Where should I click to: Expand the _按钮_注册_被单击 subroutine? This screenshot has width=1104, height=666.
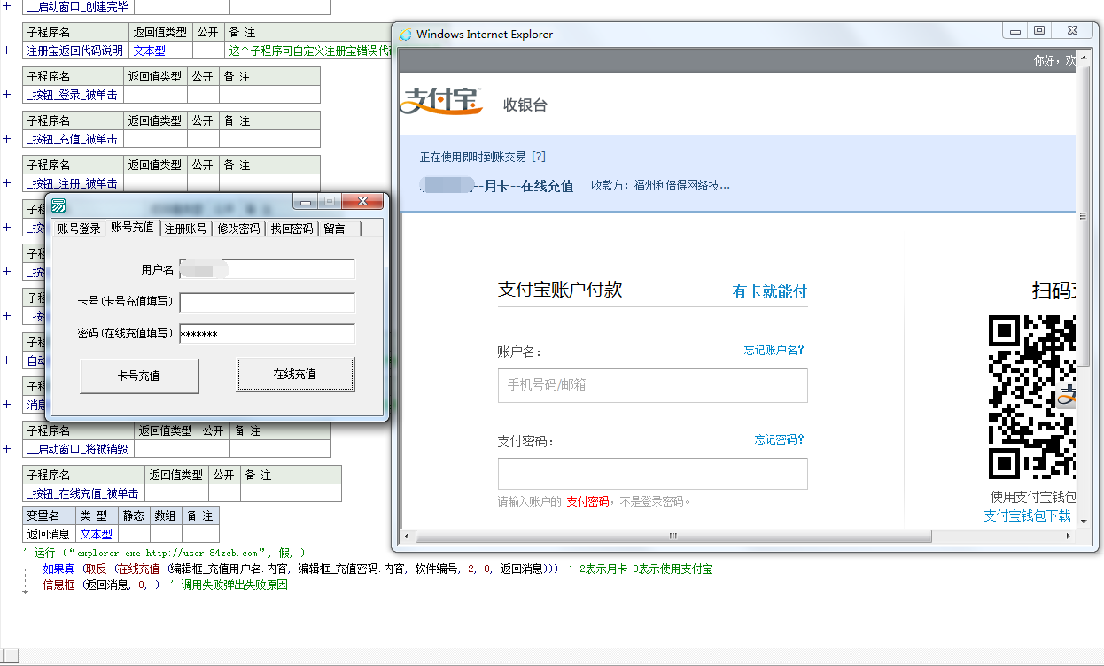click(x=7, y=183)
